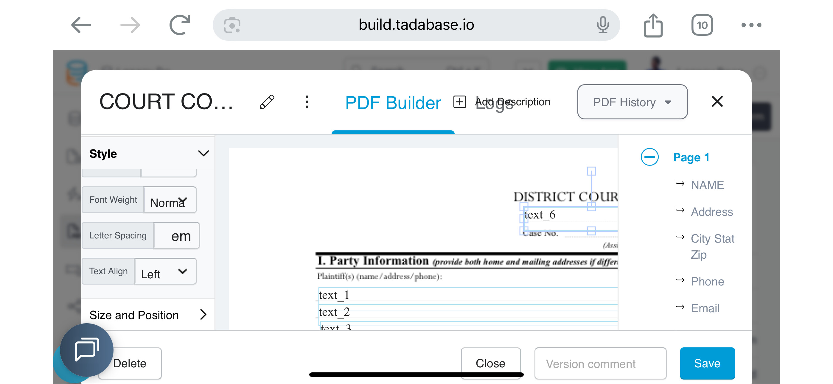The width and height of the screenshot is (833, 384).
Task: Open the three-dot options menu
Action: click(307, 102)
